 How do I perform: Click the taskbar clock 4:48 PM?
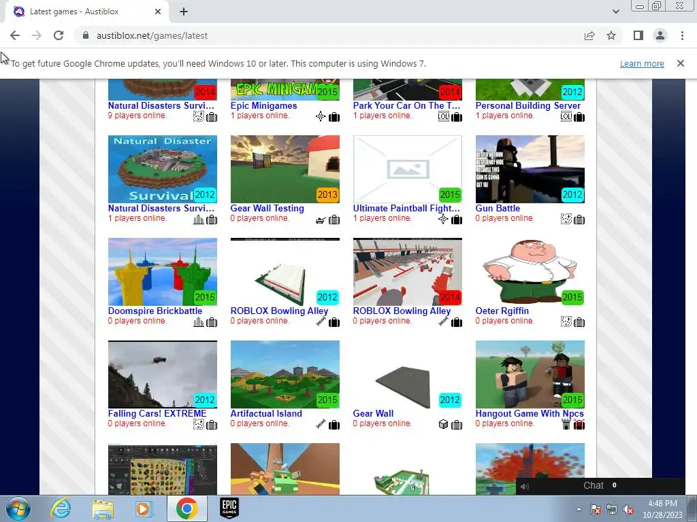click(662, 509)
